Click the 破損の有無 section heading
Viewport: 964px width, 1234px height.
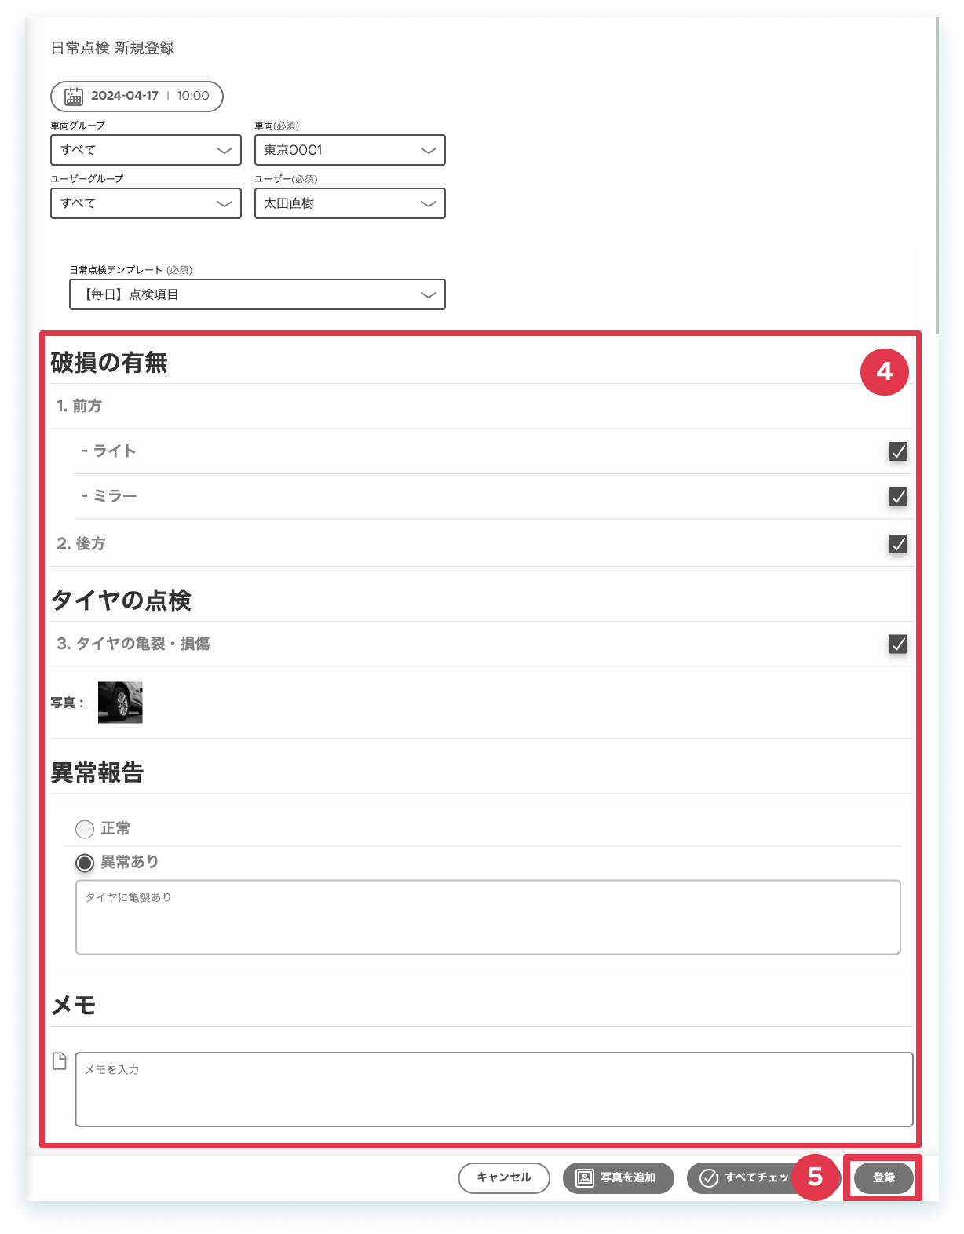(109, 363)
